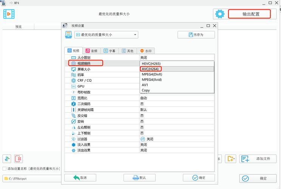
Task: Open the 反交错 value 否
Action: (177, 116)
